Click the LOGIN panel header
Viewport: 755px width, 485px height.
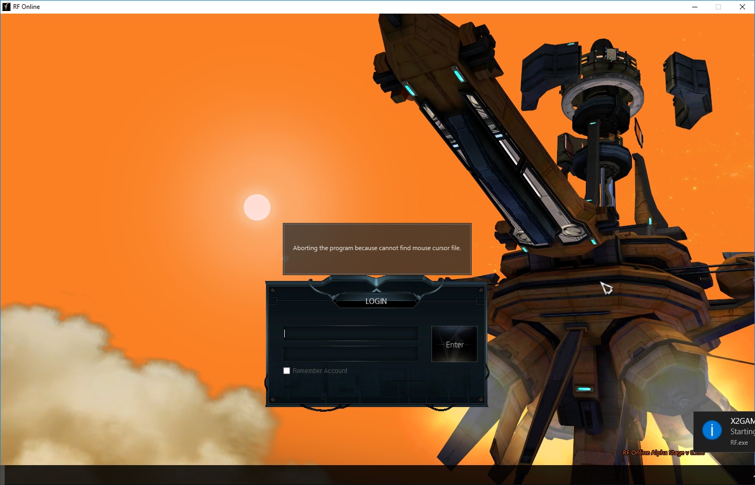coord(376,301)
